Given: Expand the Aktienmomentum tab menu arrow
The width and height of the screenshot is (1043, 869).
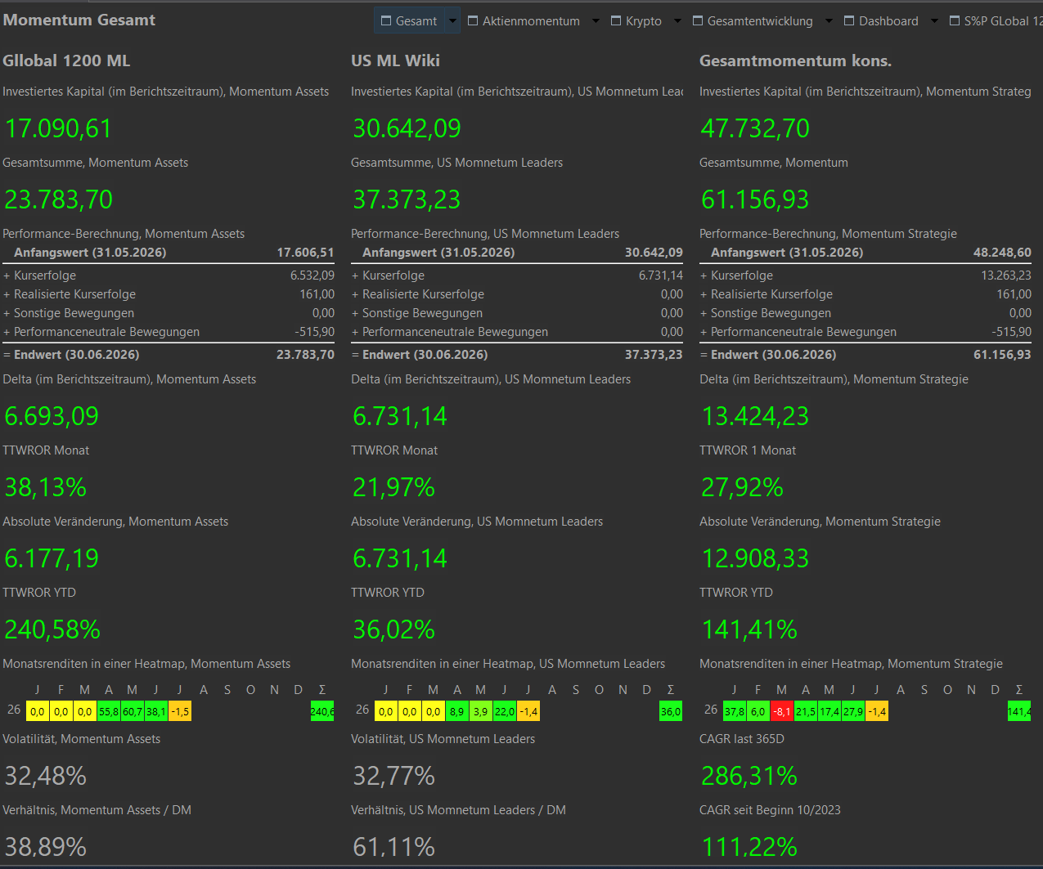Looking at the screenshot, I should (596, 21).
